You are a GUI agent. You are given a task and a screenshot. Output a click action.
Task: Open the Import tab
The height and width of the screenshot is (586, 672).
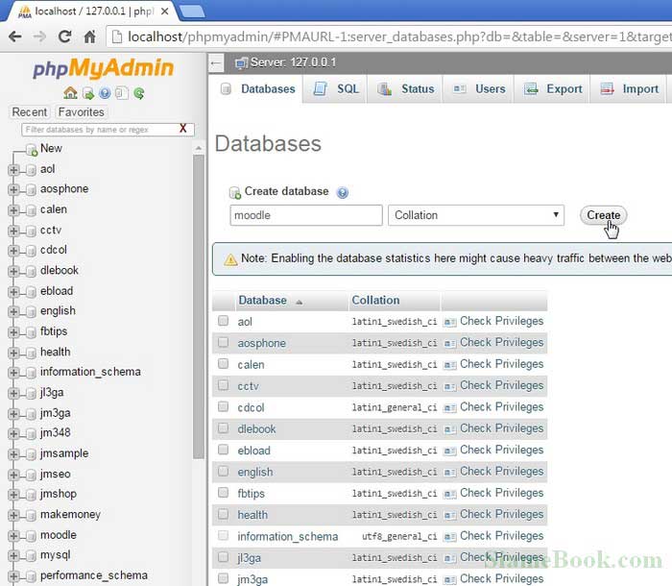(x=628, y=89)
